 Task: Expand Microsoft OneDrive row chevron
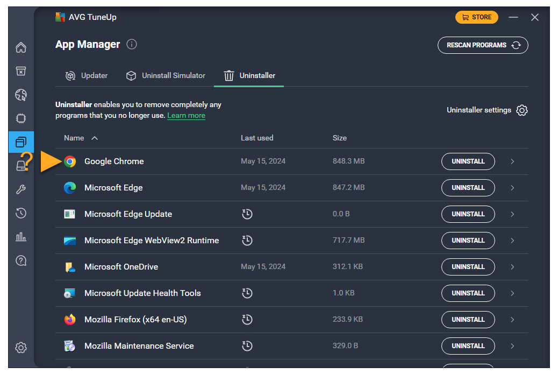pyautogui.click(x=512, y=267)
